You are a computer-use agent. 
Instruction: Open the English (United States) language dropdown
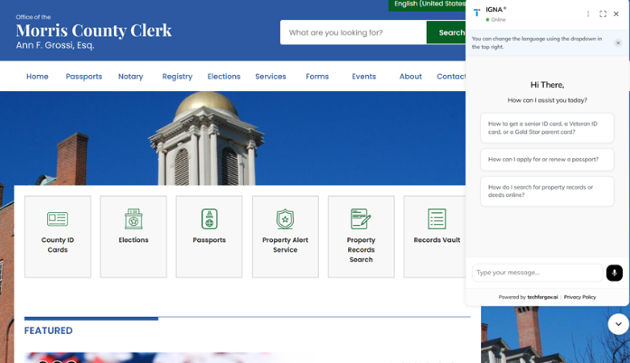428,5
